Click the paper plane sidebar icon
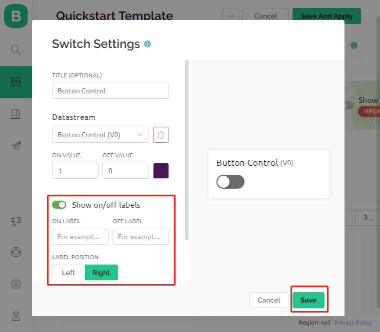Image resolution: width=380 pixels, height=332 pixels. tap(16, 146)
